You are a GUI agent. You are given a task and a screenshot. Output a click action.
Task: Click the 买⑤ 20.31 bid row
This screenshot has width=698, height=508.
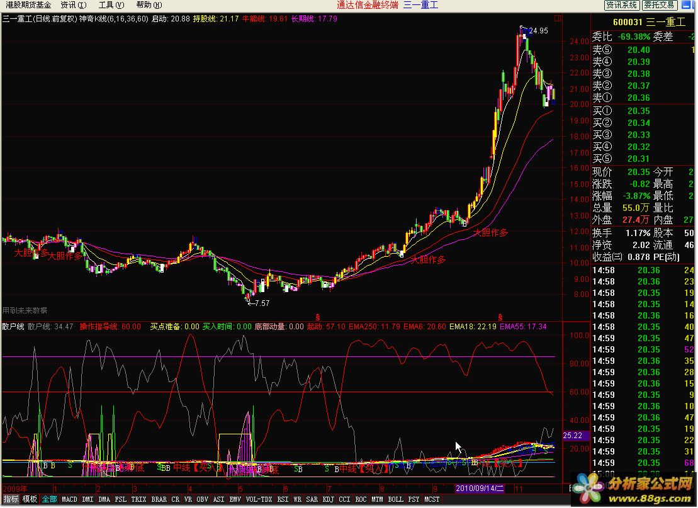tap(621, 159)
